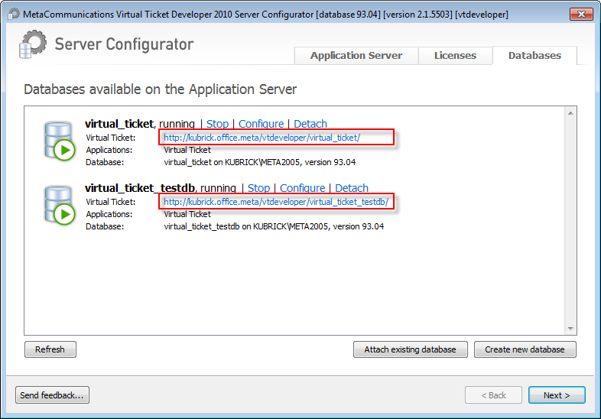Click Send feedback button
This screenshot has width=601, height=419.
point(52,395)
